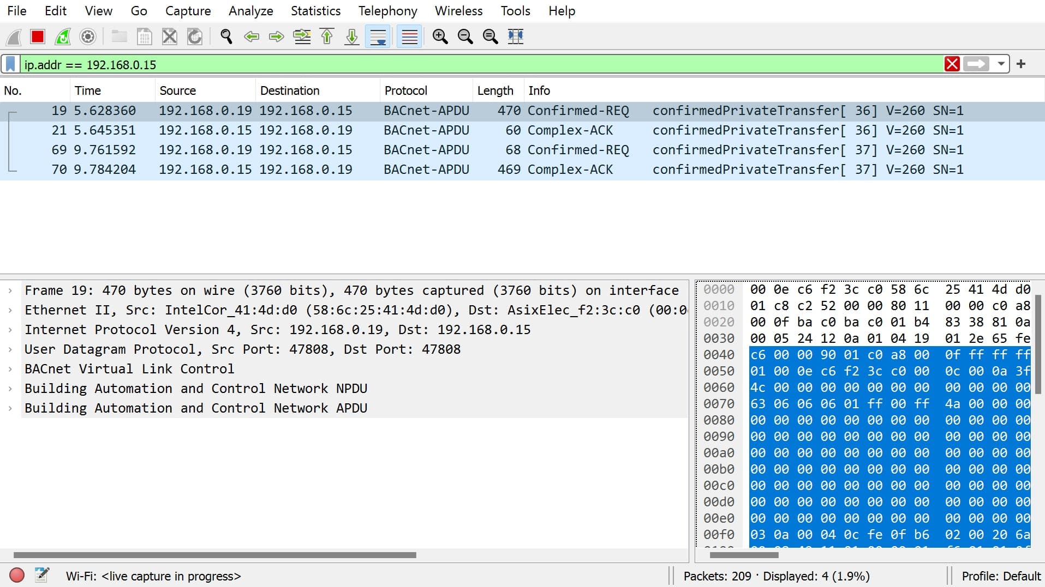Open the find packet tool
The height and width of the screenshot is (587, 1045).
pyautogui.click(x=225, y=37)
